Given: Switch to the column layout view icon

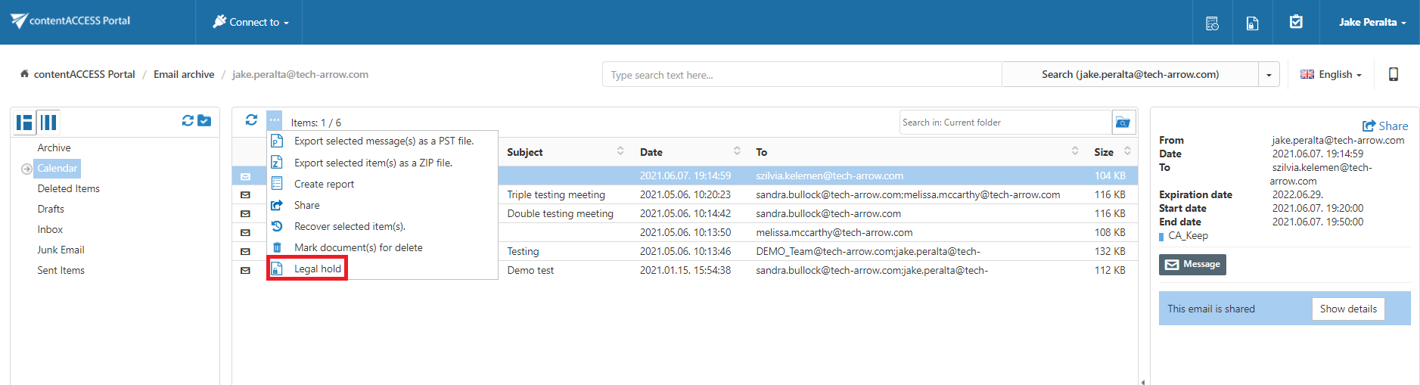Looking at the screenshot, I should [x=48, y=123].
